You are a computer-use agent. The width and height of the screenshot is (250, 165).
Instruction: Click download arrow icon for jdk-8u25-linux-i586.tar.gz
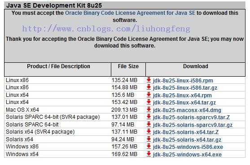point(149,87)
